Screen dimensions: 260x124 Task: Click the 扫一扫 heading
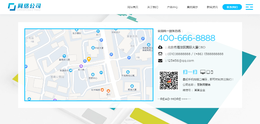click(x=190, y=72)
